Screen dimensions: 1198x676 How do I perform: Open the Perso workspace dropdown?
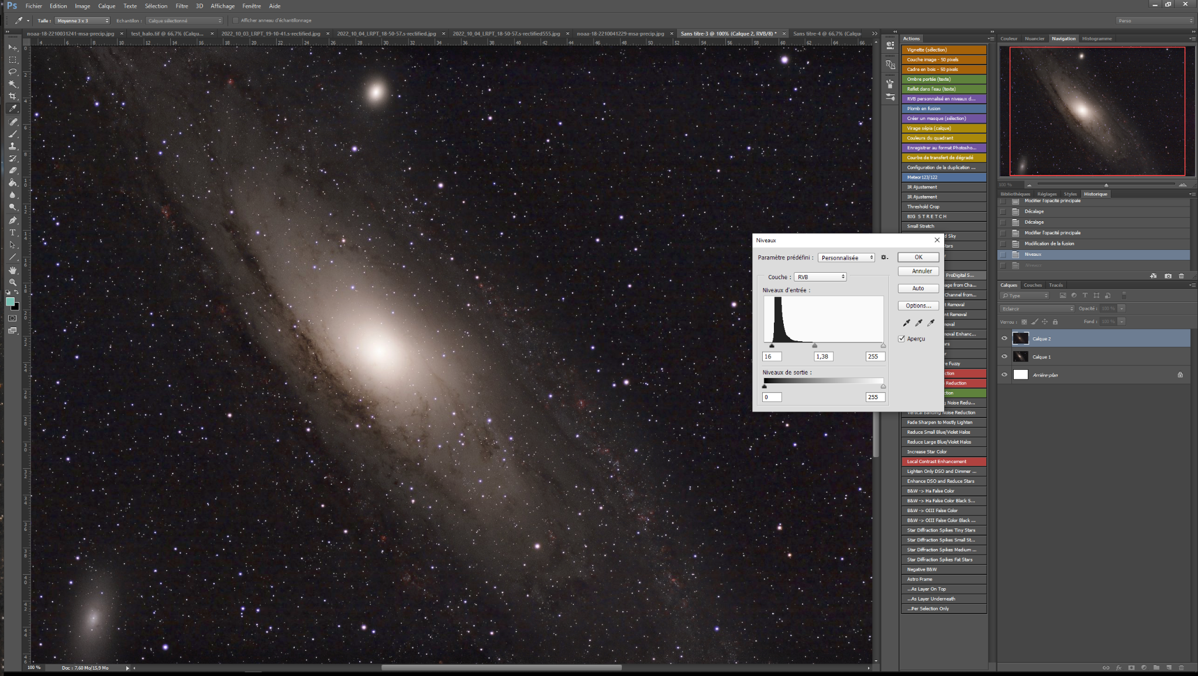(1155, 20)
